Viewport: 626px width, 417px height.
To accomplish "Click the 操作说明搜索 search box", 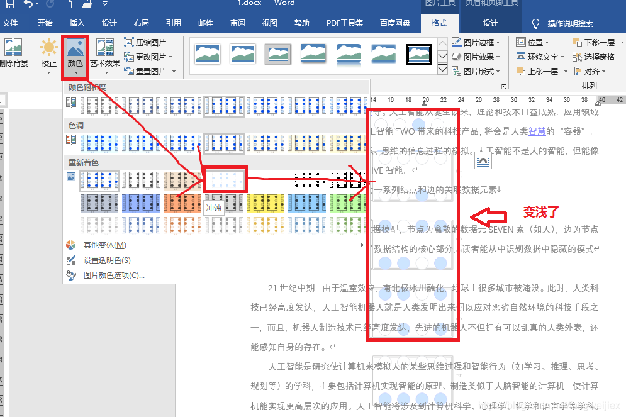I will tap(570, 23).
